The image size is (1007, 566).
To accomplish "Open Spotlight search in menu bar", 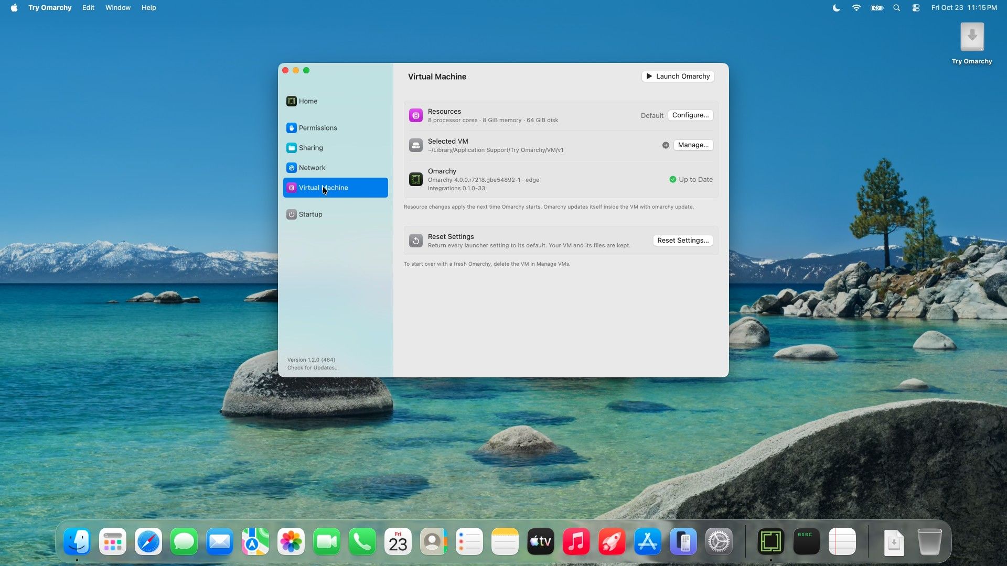I will pyautogui.click(x=897, y=8).
